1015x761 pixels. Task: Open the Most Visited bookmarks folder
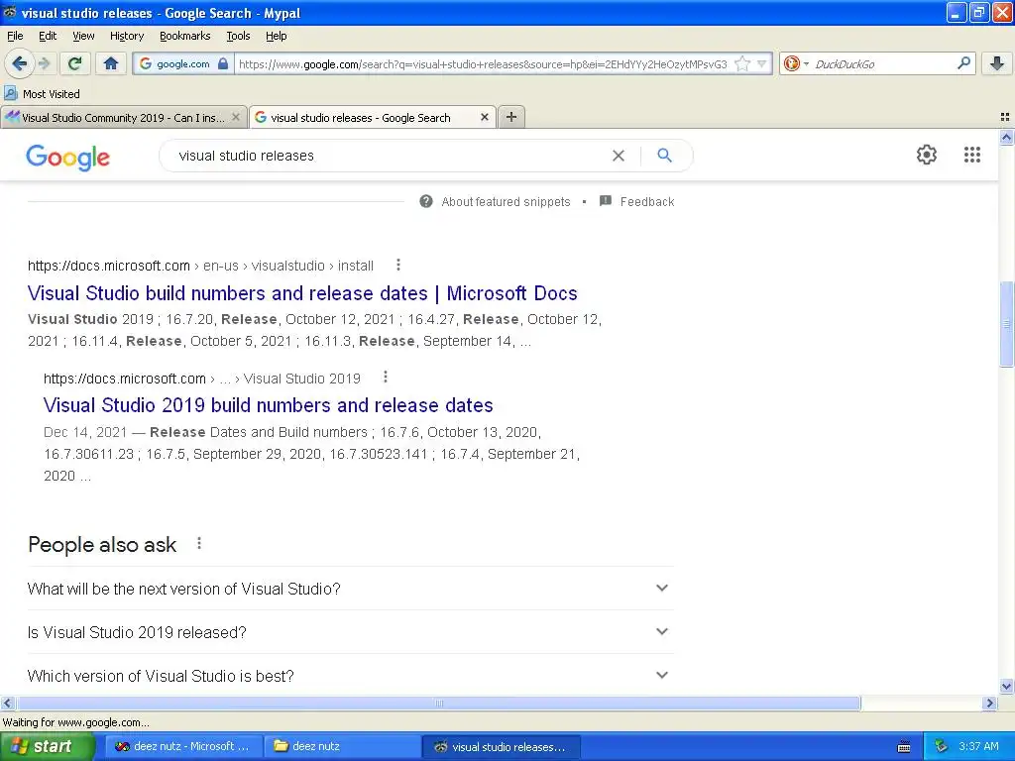click(x=42, y=94)
